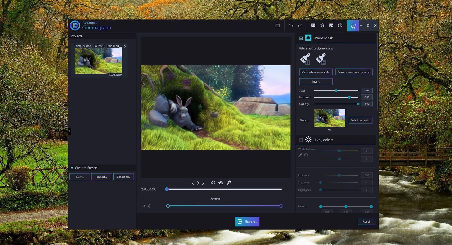Set section end with left-arrow icon
The height and width of the screenshot is (245, 452).
click(x=148, y=206)
